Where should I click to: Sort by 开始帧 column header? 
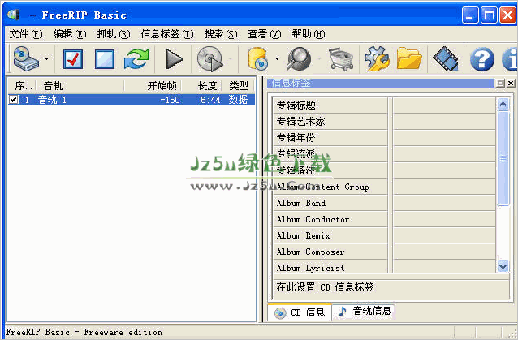153,86
